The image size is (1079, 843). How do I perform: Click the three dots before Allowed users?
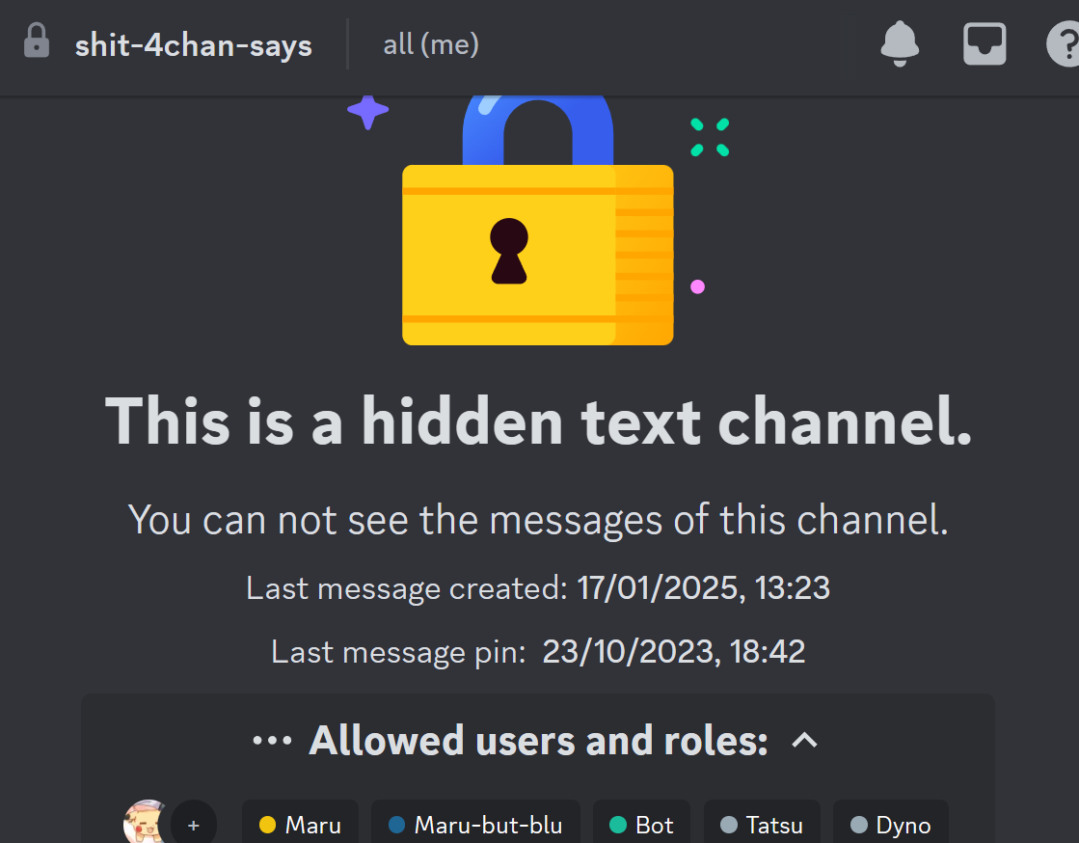272,741
